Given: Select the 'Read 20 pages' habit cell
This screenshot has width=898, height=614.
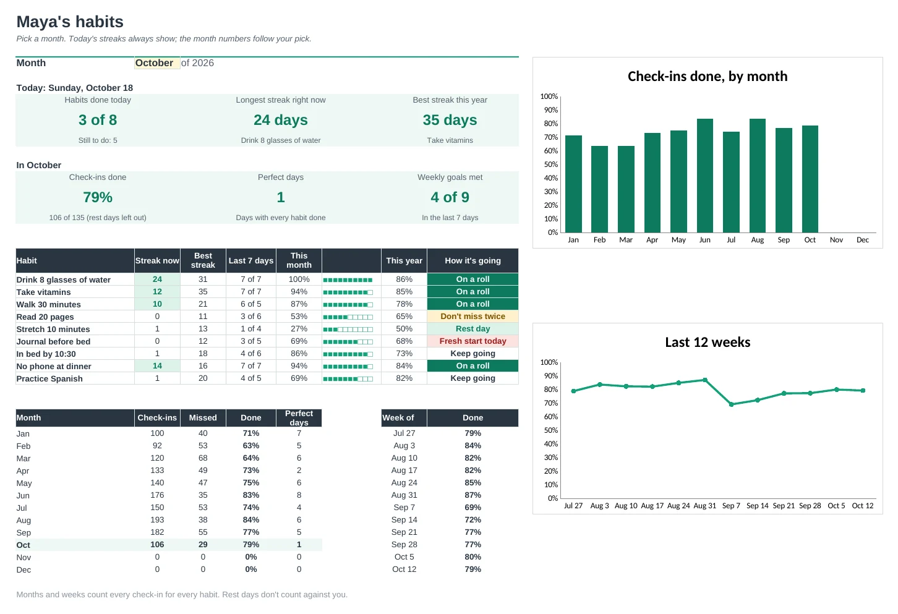Looking at the screenshot, I should coord(75,317).
